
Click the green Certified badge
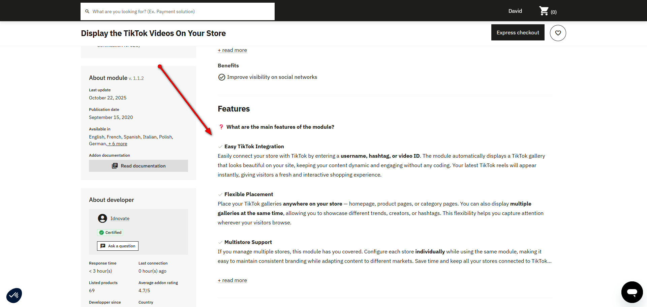coord(110,233)
